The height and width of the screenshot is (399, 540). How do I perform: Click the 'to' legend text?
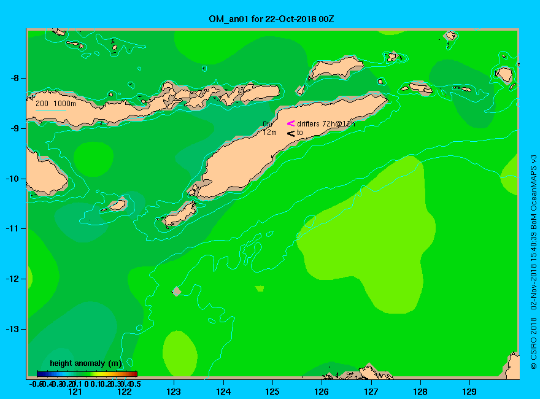pos(299,133)
